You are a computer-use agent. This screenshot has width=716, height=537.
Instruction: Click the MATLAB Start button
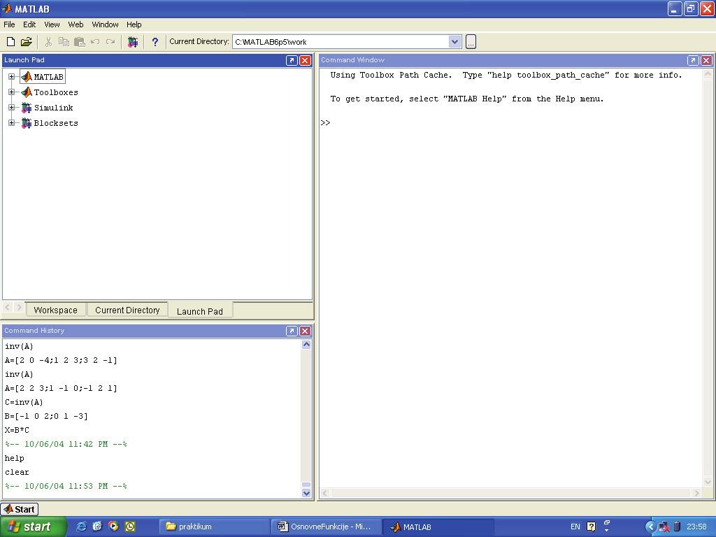point(20,509)
